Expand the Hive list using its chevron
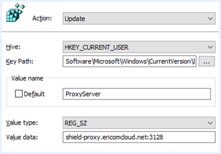221x154 pixels. [210, 47]
